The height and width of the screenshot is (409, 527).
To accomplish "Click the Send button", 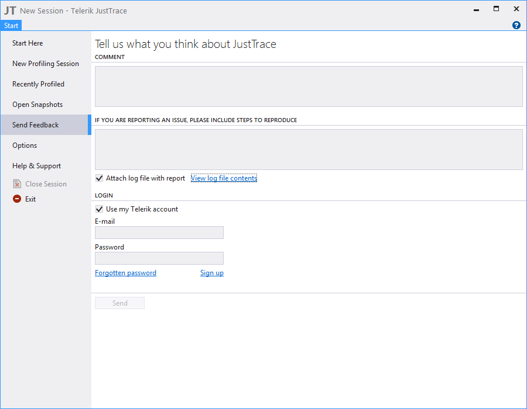I will click(119, 303).
